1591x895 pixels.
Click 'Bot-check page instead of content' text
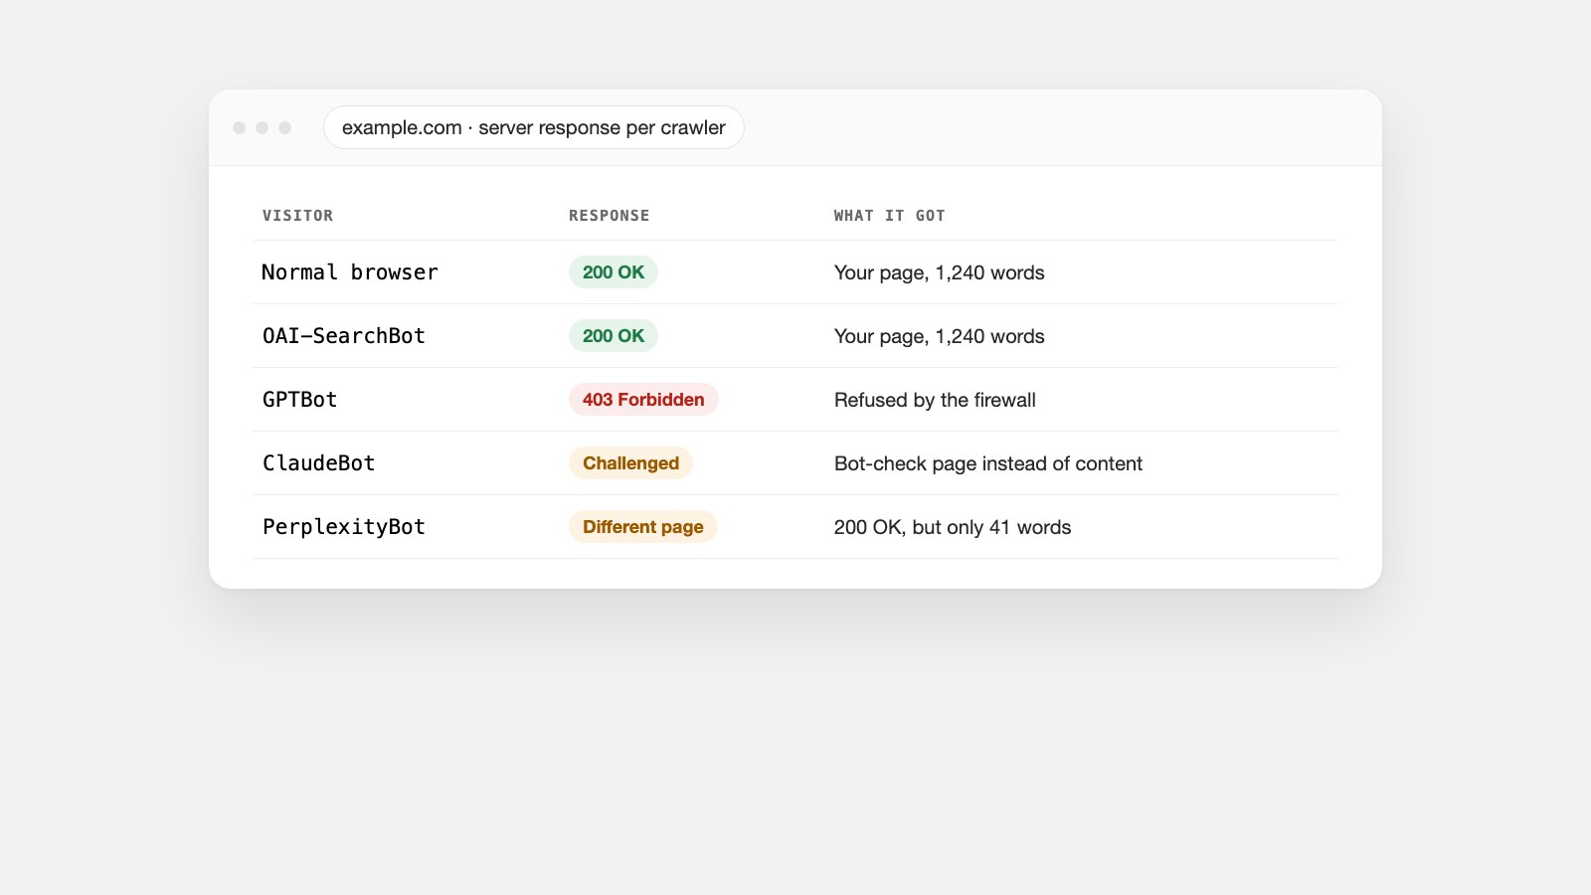coord(988,463)
